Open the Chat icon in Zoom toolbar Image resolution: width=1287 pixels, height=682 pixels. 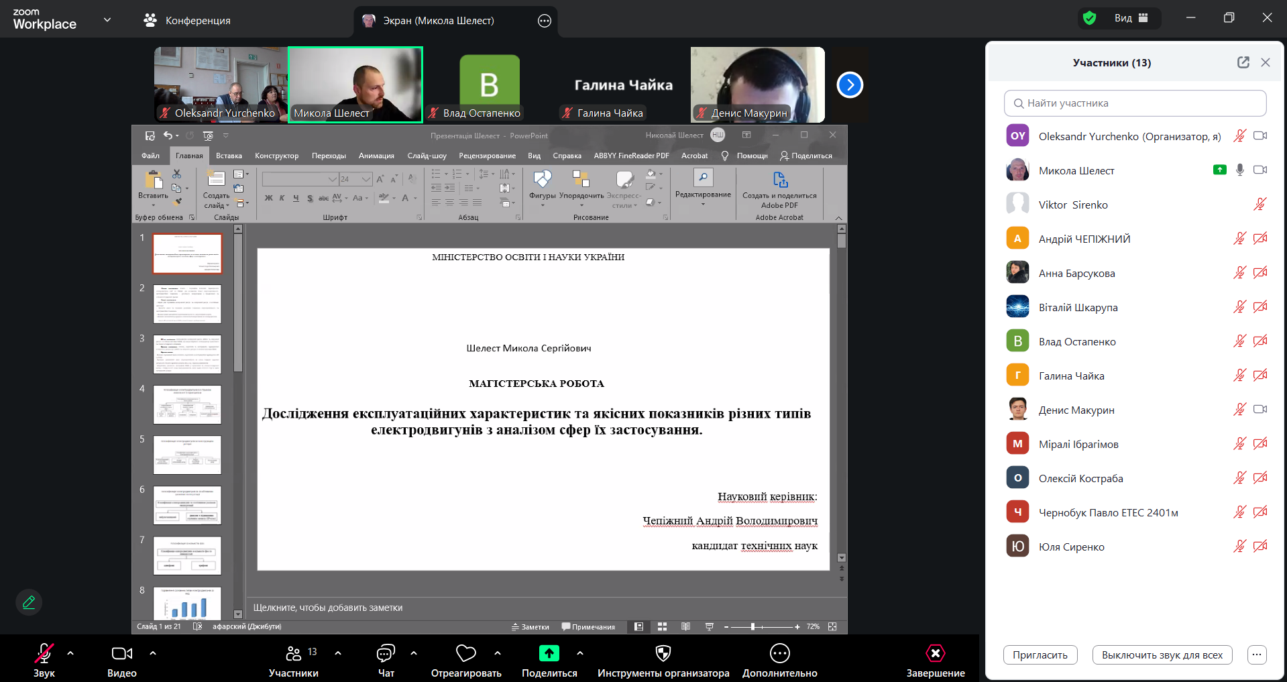pyautogui.click(x=386, y=653)
